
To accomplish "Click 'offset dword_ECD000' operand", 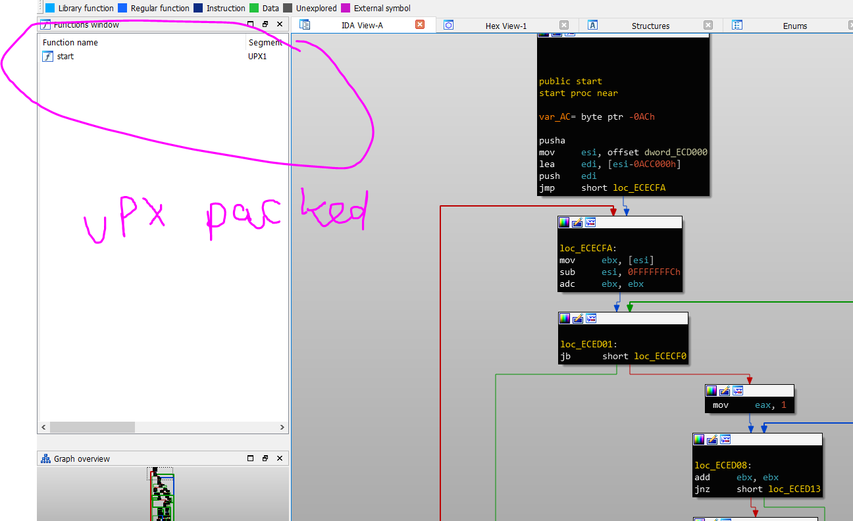I will [658, 153].
